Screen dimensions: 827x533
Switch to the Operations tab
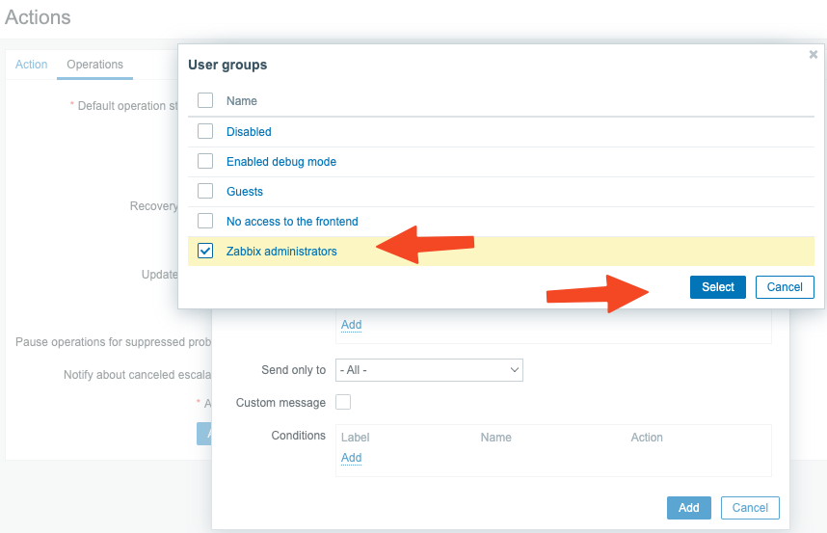click(94, 65)
